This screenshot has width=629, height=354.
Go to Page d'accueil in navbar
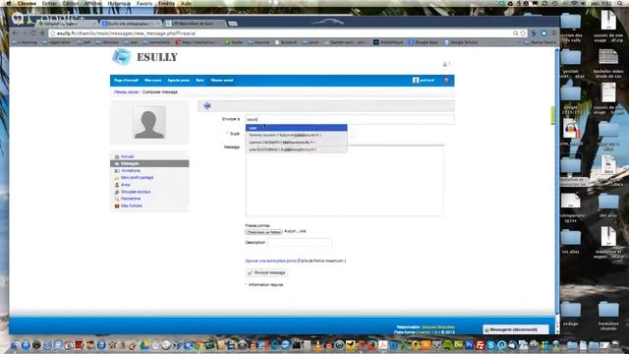(x=126, y=81)
